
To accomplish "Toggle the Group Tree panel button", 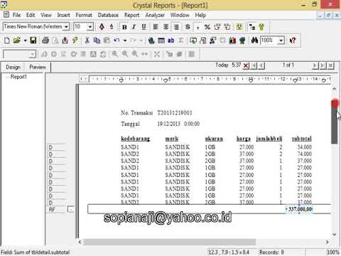I will point(252,27).
